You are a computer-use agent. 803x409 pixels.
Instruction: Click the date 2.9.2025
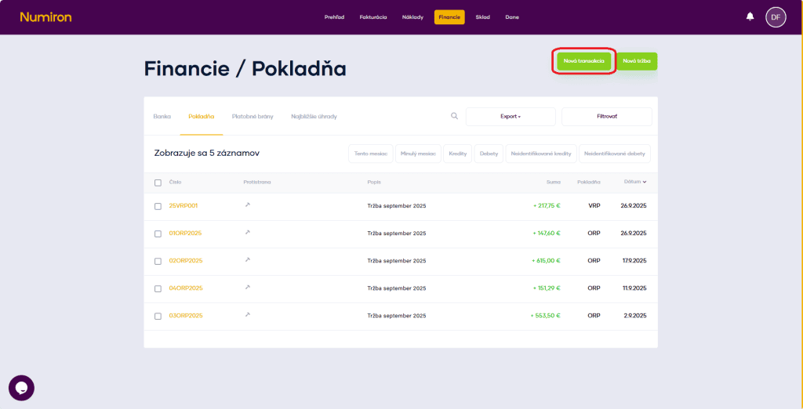point(635,316)
